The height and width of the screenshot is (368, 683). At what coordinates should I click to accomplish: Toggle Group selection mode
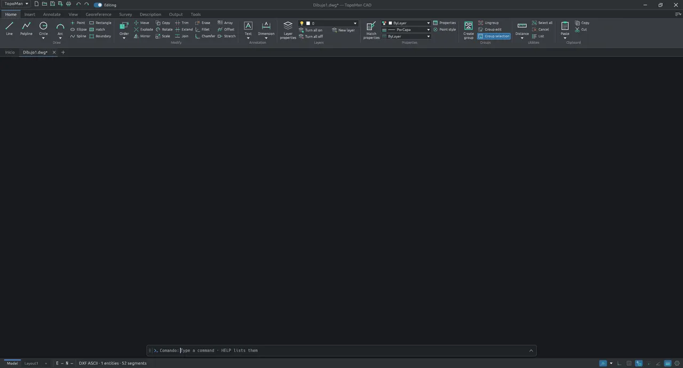tap(494, 36)
